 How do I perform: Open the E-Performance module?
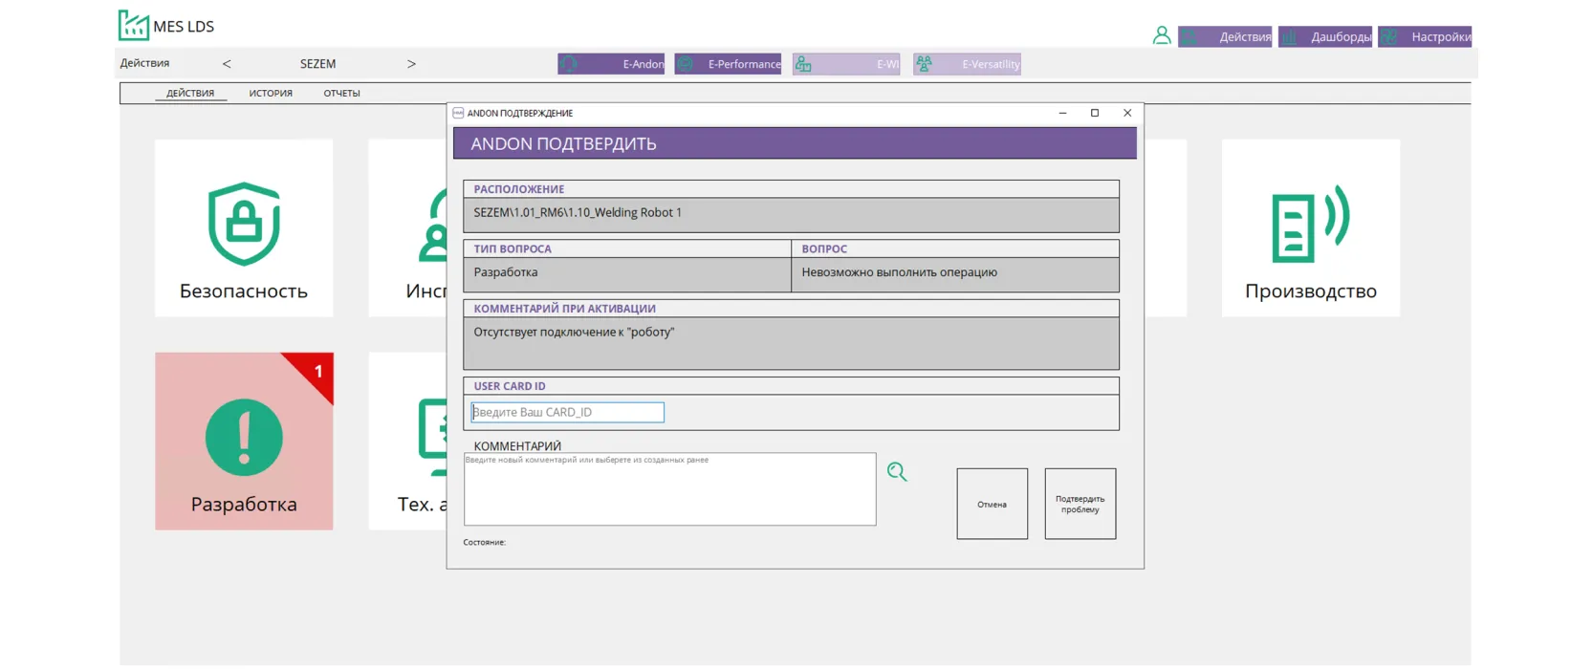point(728,64)
